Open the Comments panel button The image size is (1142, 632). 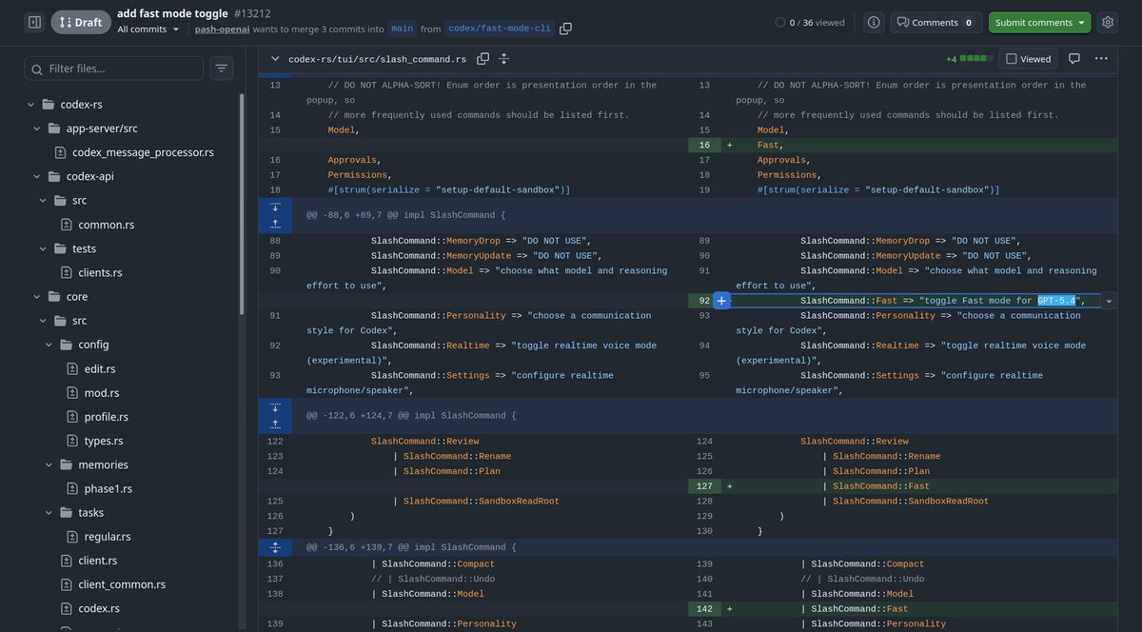936,22
